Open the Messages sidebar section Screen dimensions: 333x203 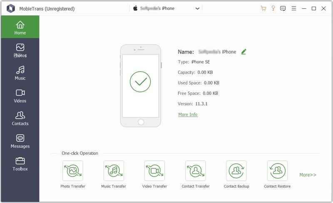pyautogui.click(x=20, y=141)
